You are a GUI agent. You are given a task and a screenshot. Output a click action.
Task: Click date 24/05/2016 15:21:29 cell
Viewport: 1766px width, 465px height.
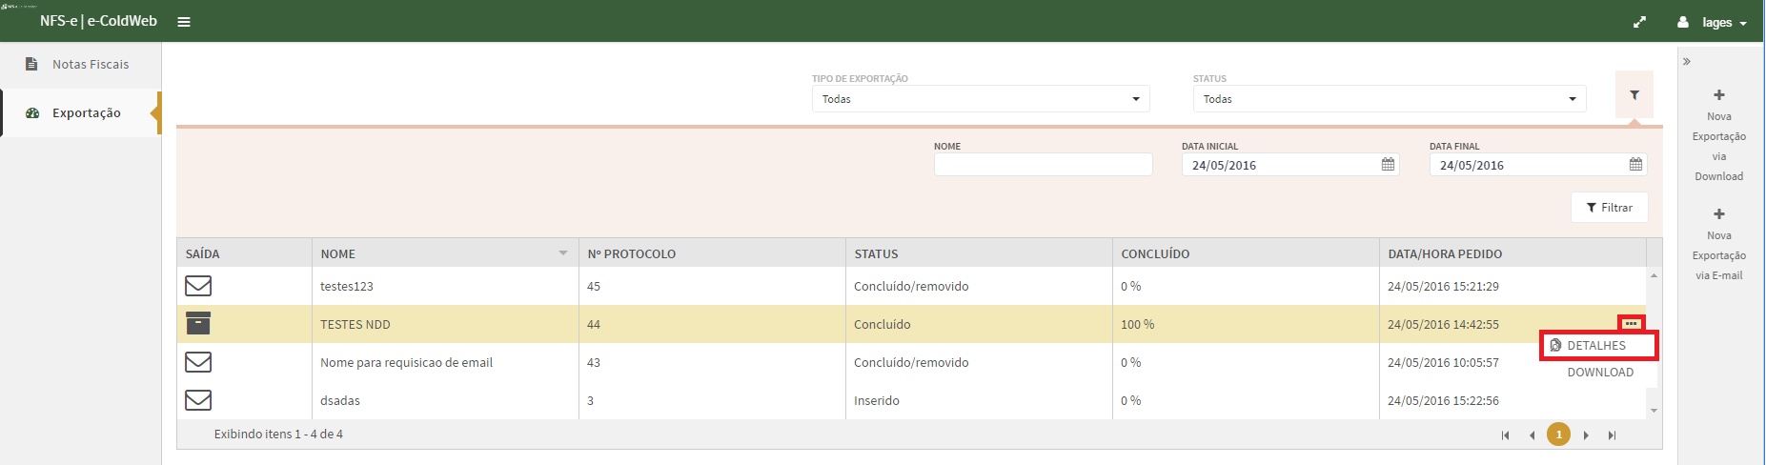tap(1512, 286)
